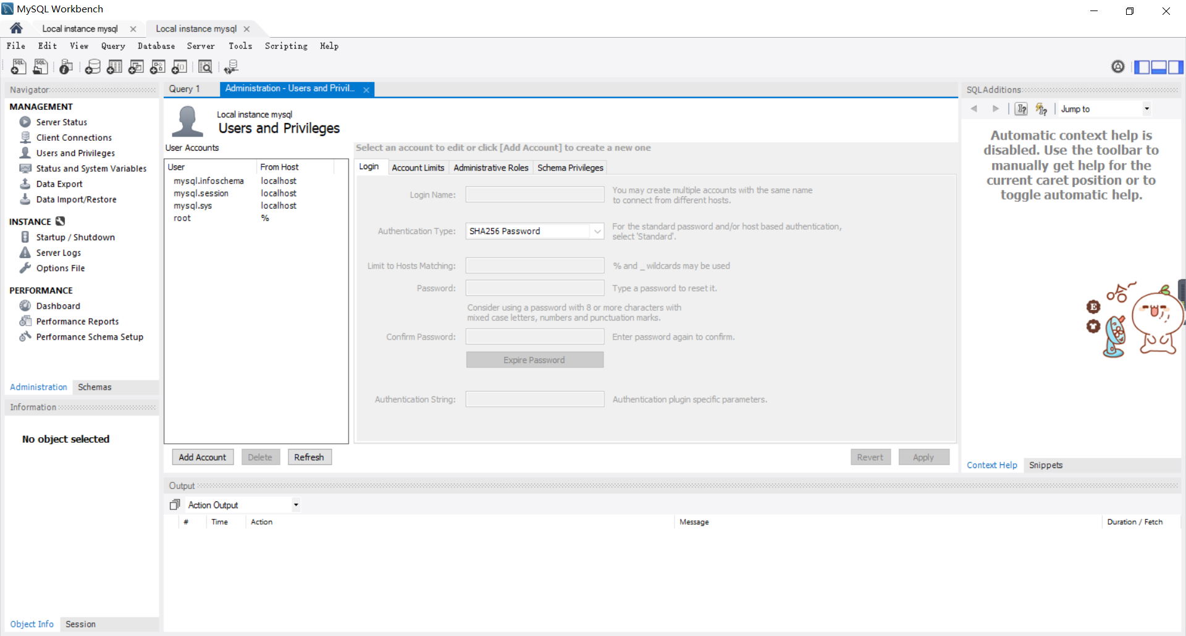Click the Refresh button
Viewport: 1186px width, 636px height.
pyautogui.click(x=309, y=457)
